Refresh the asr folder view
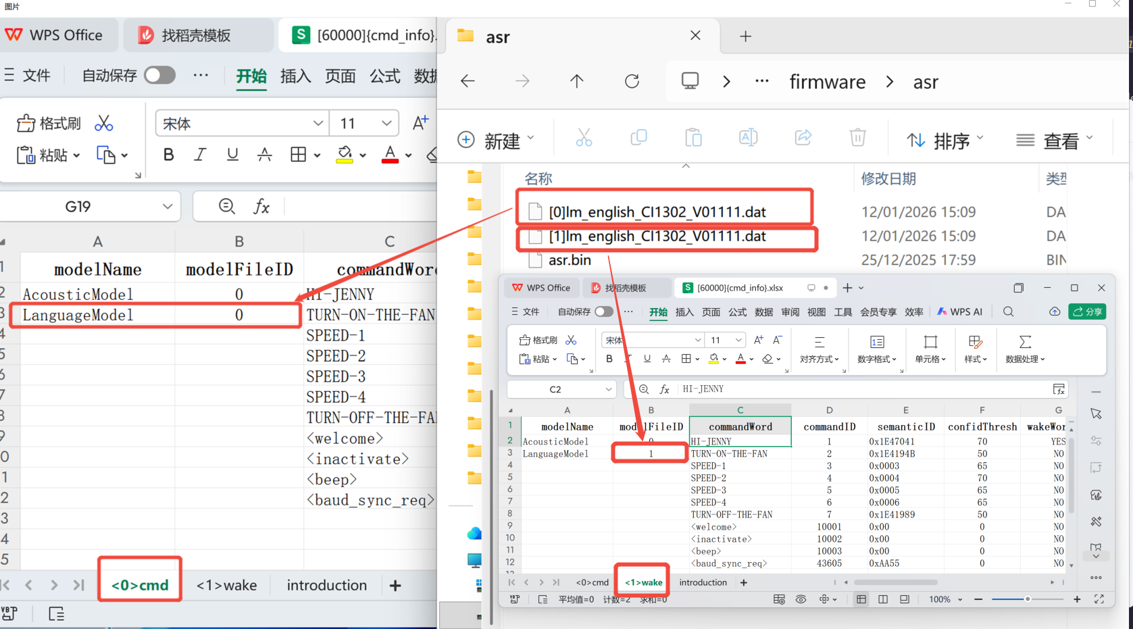 click(x=632, y=82)
